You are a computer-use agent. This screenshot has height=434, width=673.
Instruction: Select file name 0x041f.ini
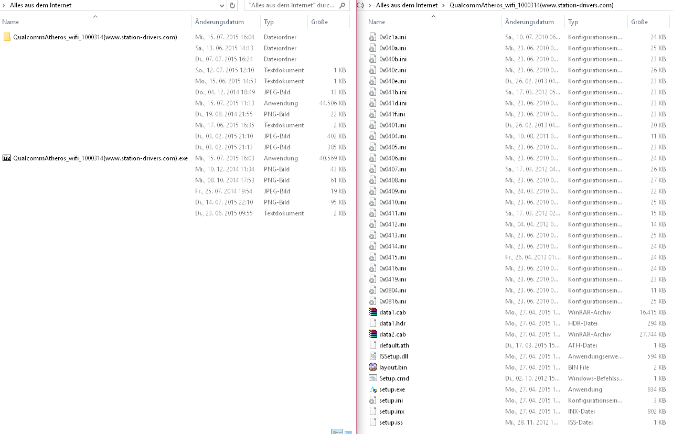(392, 114)
